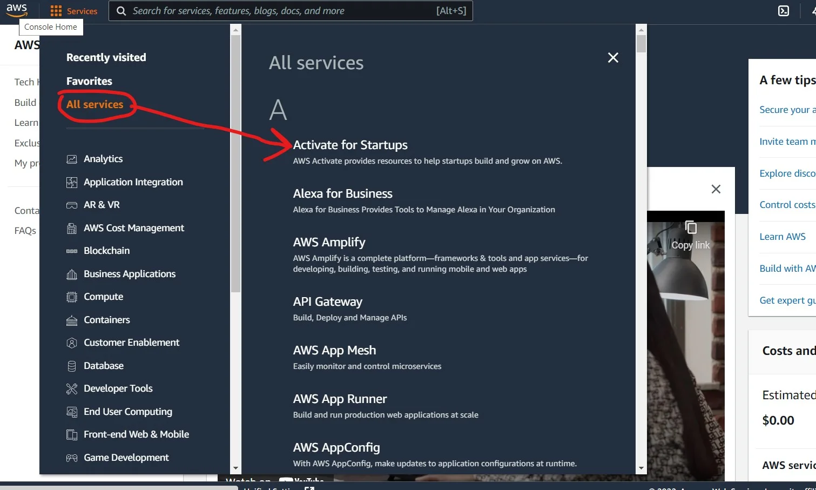Launch CloudShell from the header icon
This screenshot has height=490, width=816.
click(784, 11)
